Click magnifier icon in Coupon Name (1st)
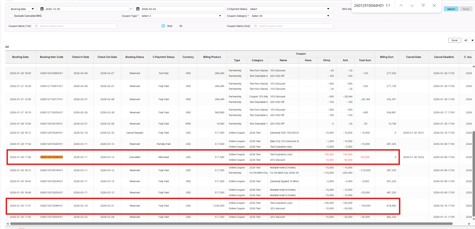The image size is (475, 229). (x=36, y=26)
